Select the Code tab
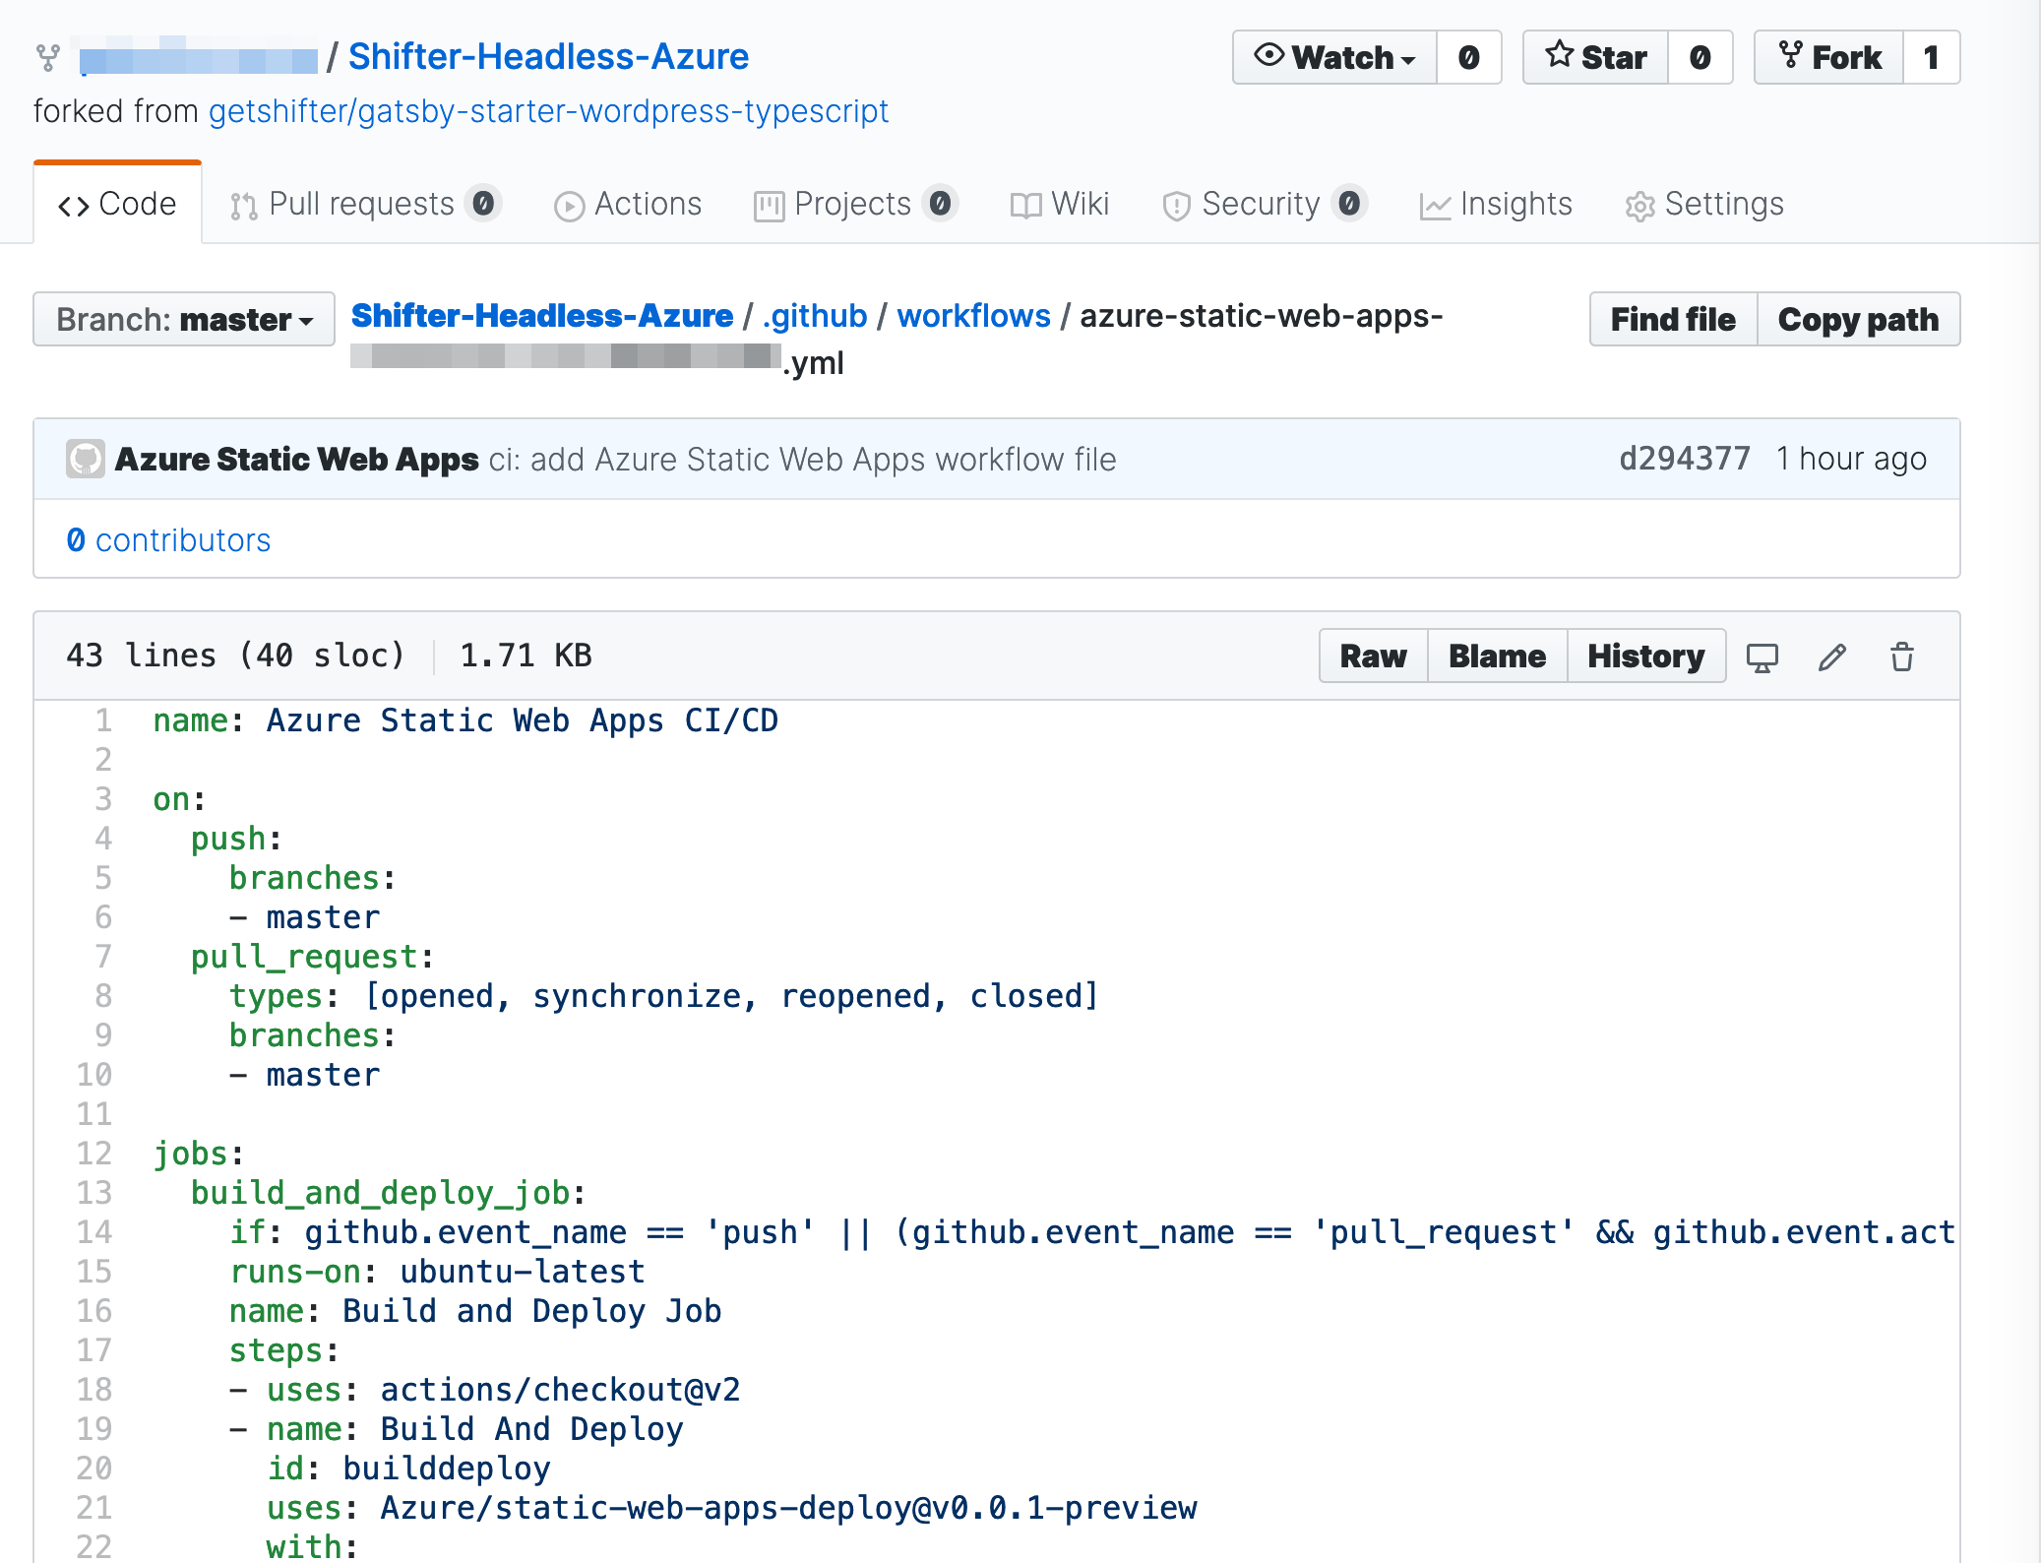 pos(117,204)
